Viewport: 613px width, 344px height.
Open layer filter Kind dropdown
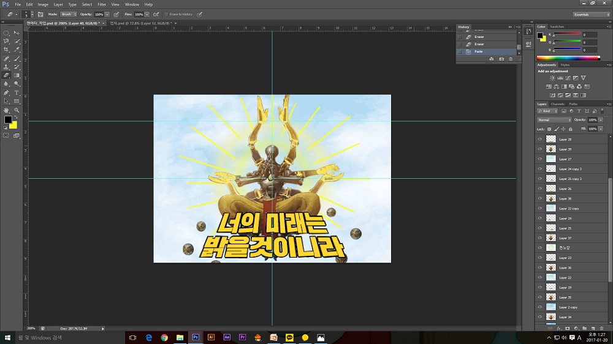[x=547, y=111]
